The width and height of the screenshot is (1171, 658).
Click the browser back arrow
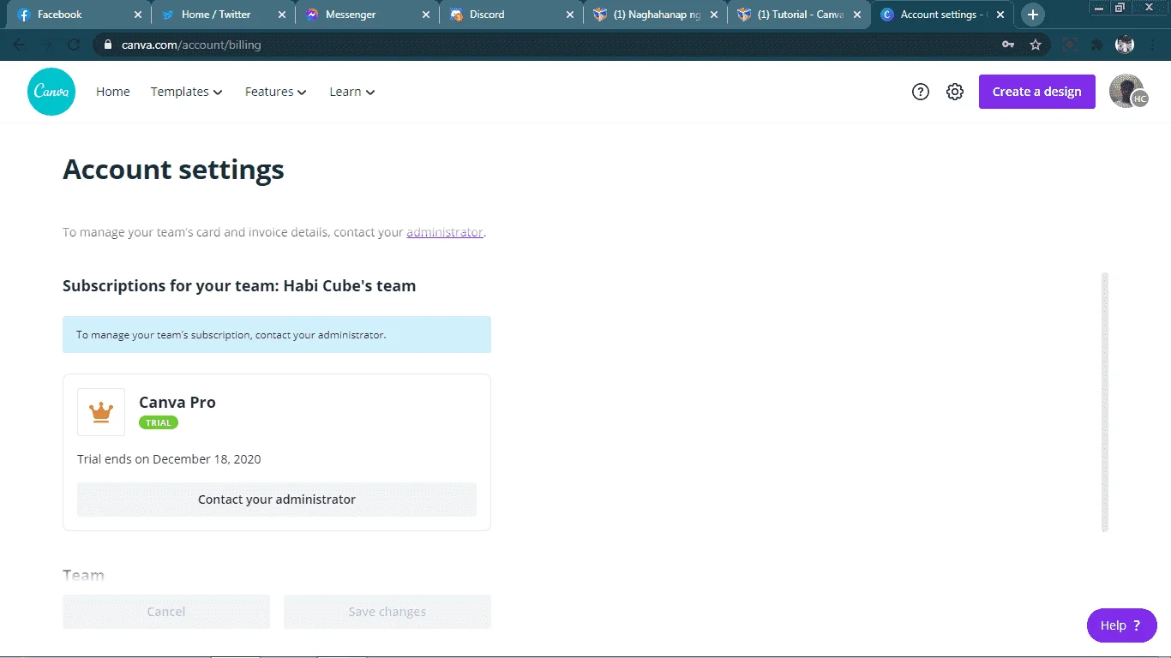click(19, 45)
